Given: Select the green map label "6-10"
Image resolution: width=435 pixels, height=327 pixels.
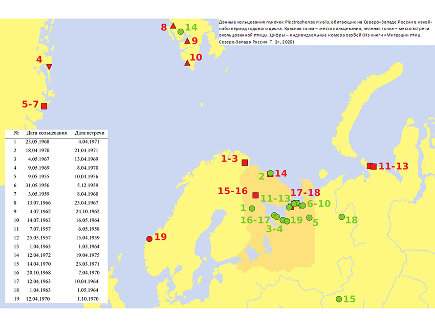Looking at the screenshot, I should pyautogui.click(x=319, y=203).
